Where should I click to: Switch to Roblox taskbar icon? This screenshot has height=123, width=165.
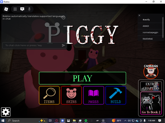[x=62, y=121]
